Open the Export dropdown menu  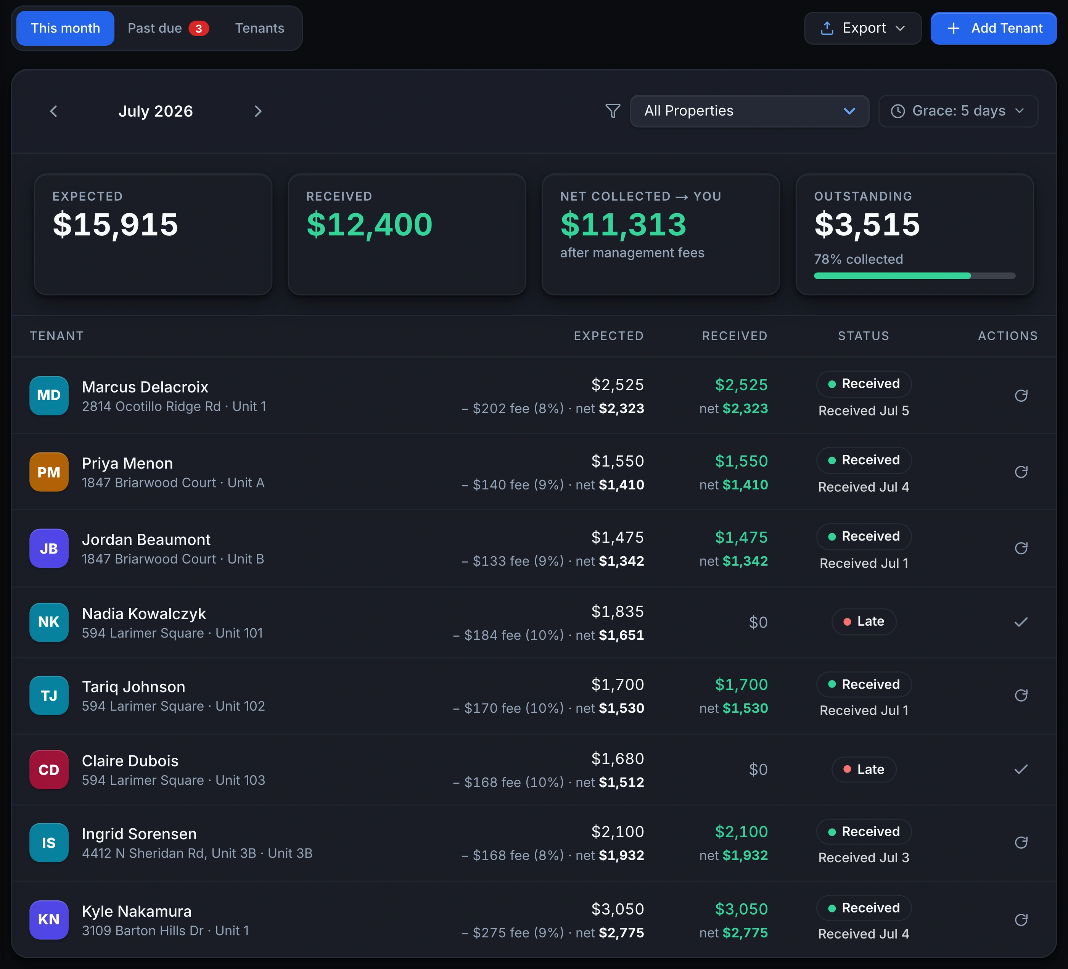pos(862,28)
